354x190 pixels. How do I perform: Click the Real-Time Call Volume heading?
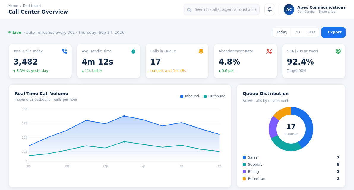[x=41, y=94]
